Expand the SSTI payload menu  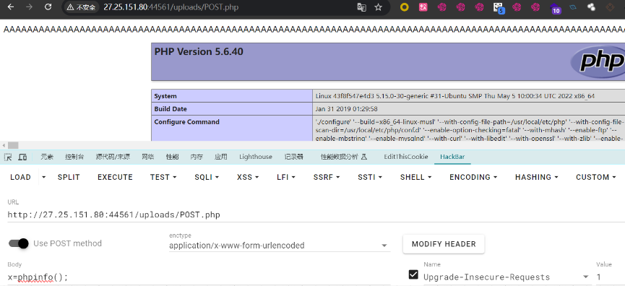pos(370,177)
